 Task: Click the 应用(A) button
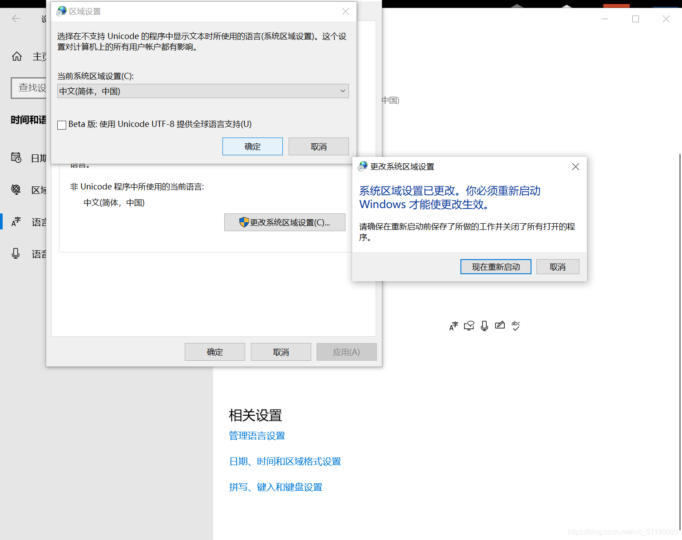[347, 352]
